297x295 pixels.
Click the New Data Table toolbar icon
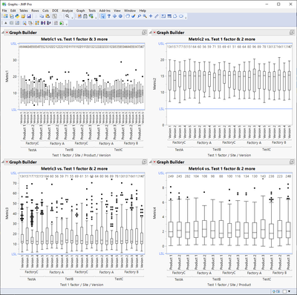(5, 16)
